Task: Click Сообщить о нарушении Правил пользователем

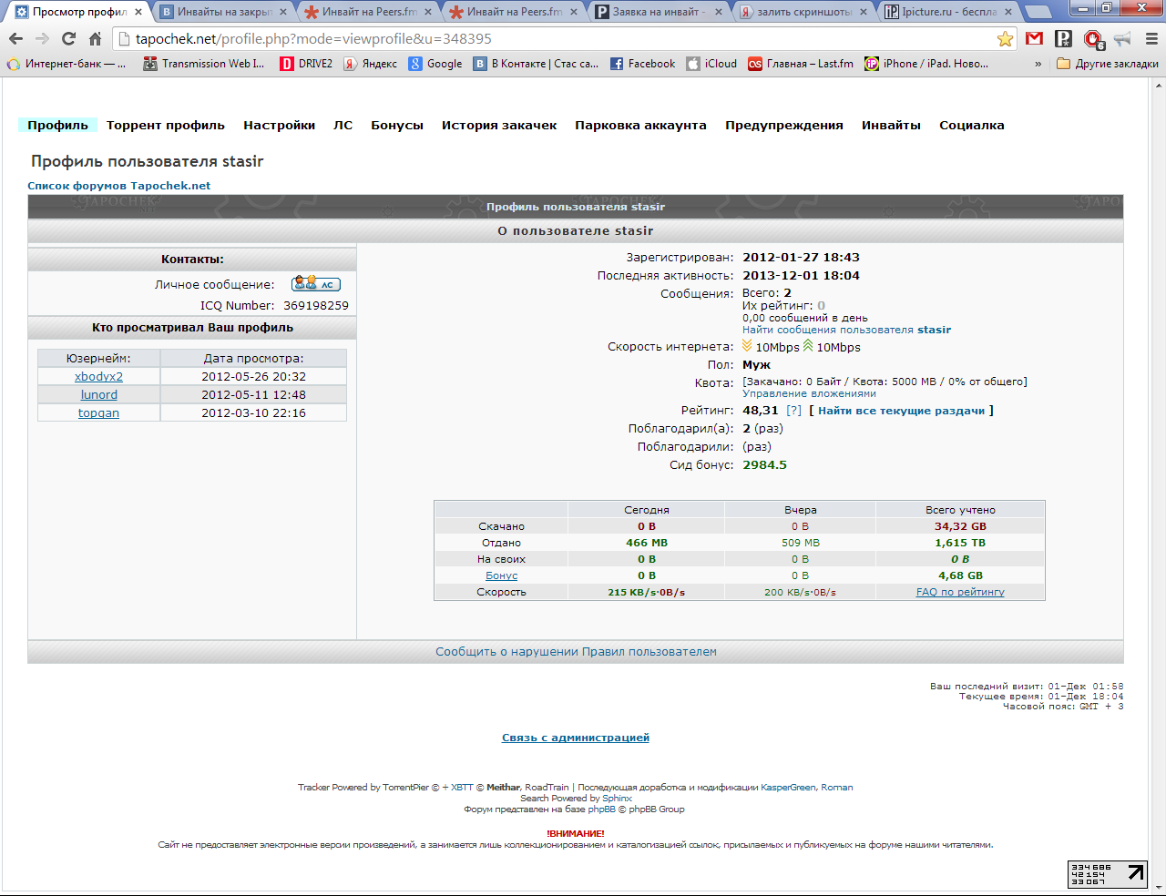Action: click(576, 651)
